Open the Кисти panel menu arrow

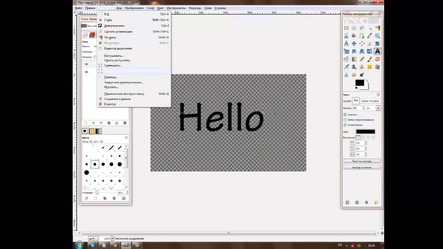126,138
